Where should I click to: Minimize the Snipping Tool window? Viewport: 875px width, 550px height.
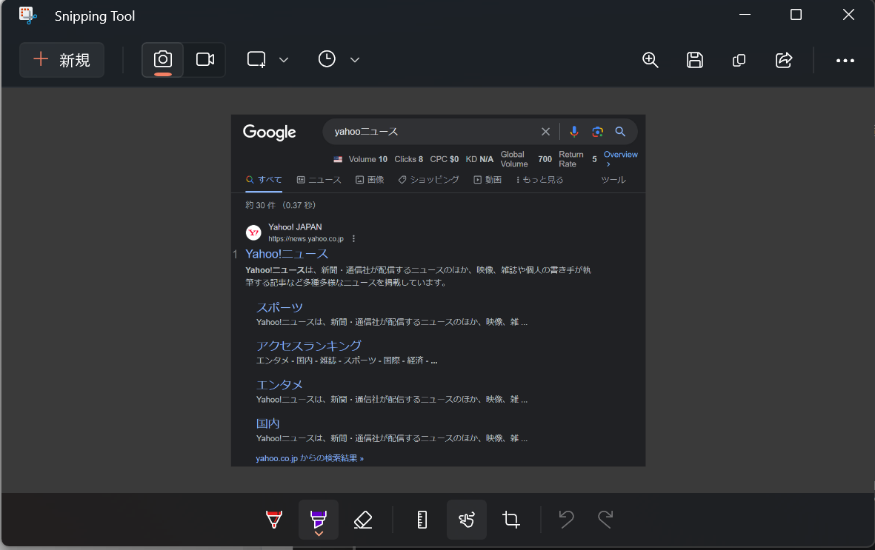(x=745, y=15)
